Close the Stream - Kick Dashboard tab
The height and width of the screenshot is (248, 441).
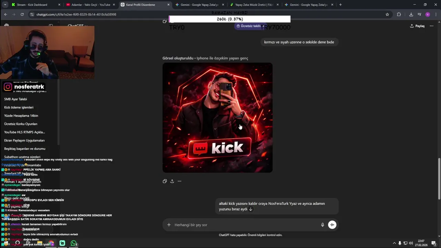[59, 5]
